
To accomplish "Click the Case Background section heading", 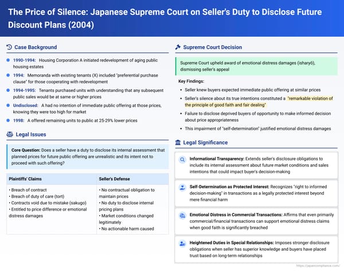I will [36, 47].
